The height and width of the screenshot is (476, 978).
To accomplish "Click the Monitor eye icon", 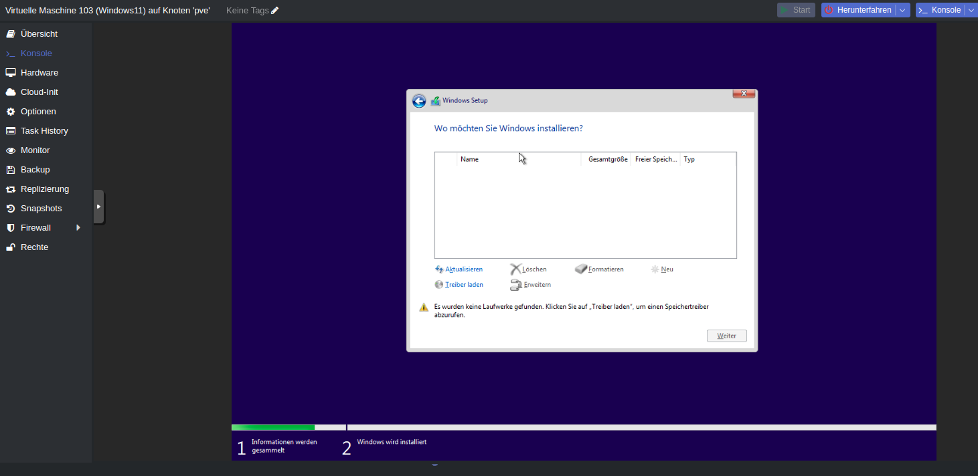I will 11,150.
